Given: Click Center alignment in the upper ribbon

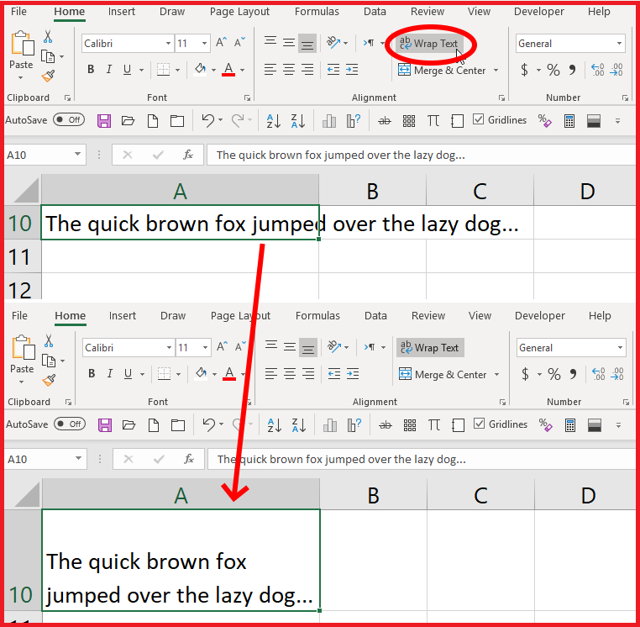Looking at the screenshot, I should coord(289,70).
